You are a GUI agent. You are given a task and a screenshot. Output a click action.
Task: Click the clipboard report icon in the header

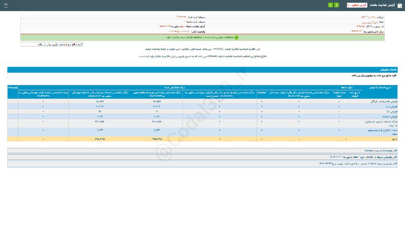pyautogui.click(x=400, y=5)
